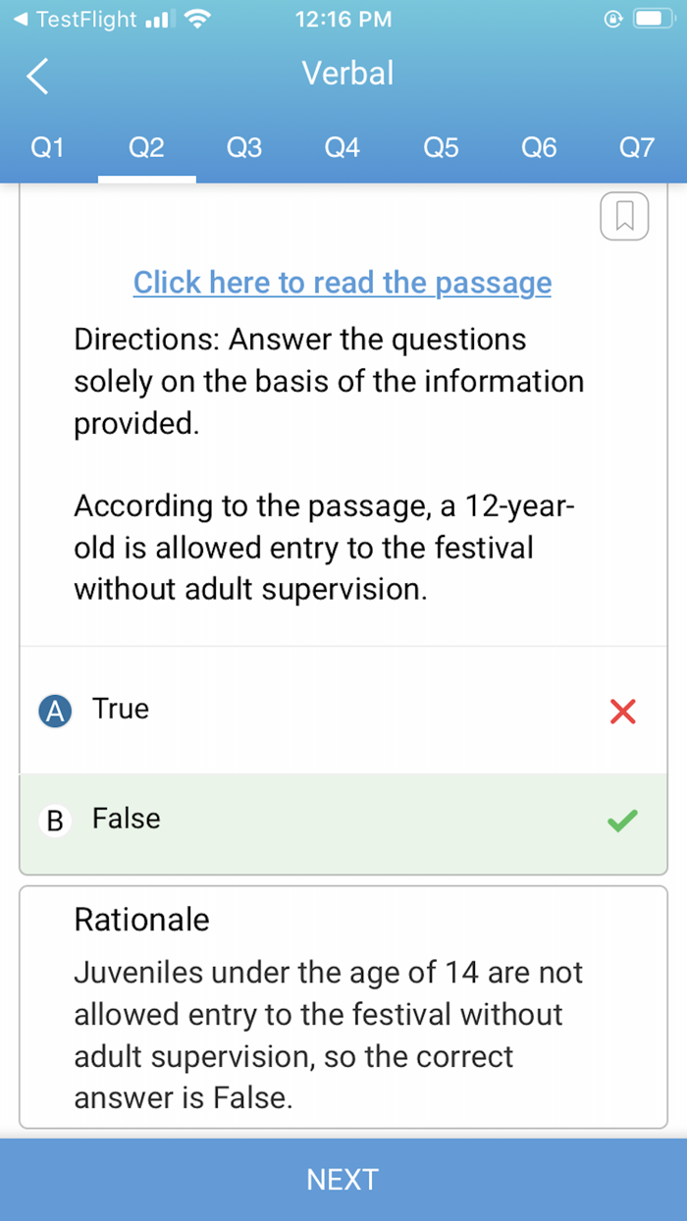Image resolution: width=687 pixels, height=1221 pixels.
Task: Tap the back arrow icon
Action: [37, 76]
